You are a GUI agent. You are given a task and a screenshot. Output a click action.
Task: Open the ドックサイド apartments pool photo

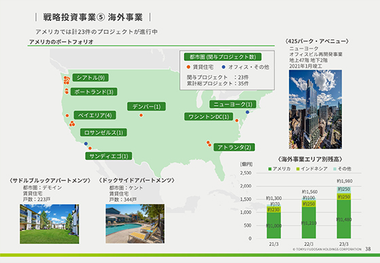tap(135, 224)
